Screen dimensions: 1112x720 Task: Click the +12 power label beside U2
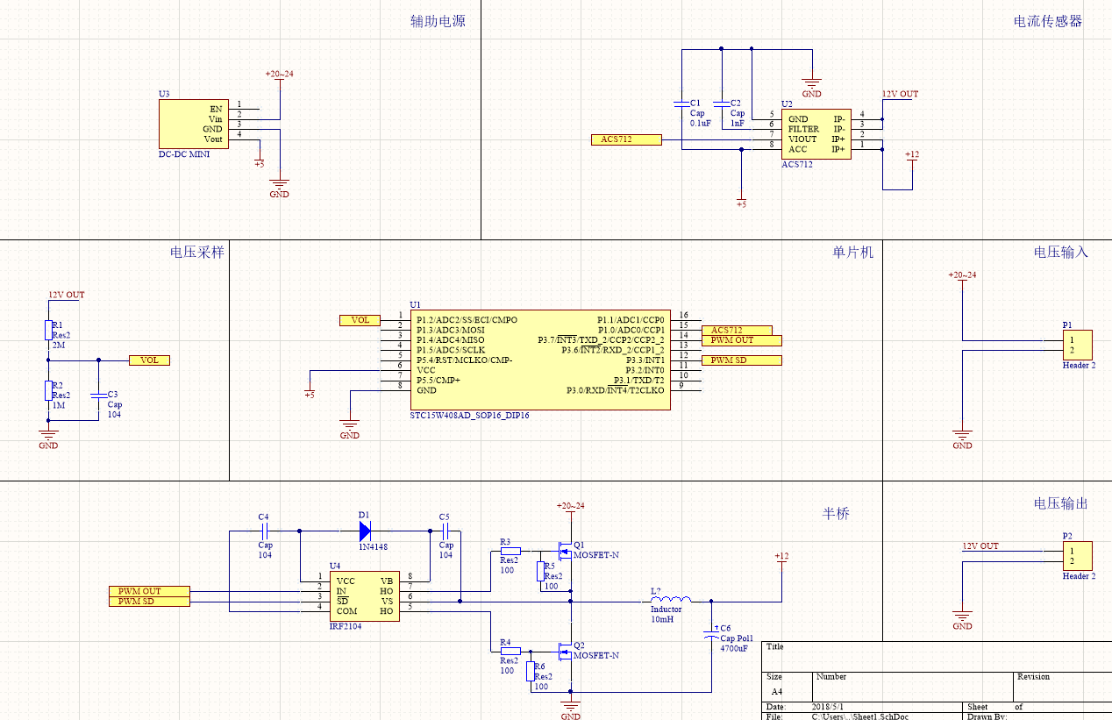(x=912, y=154)
